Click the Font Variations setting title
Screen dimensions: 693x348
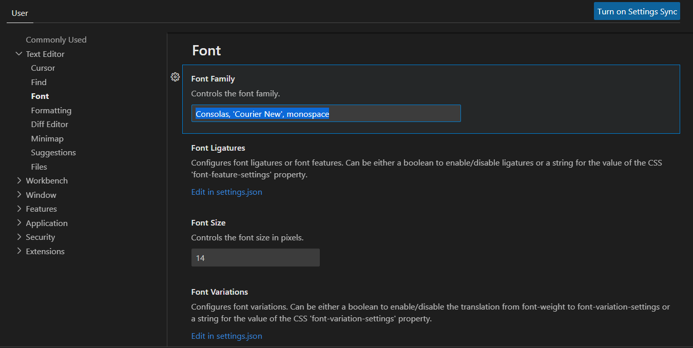[220, 292]
